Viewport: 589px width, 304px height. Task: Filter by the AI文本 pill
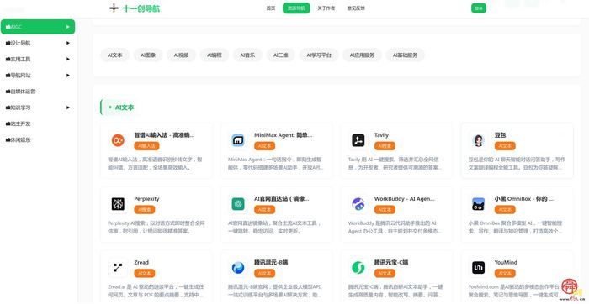coord(115,55)
